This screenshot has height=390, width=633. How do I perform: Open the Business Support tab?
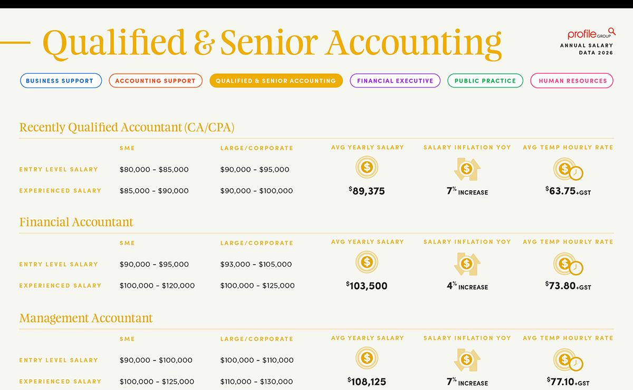(60, 81)
